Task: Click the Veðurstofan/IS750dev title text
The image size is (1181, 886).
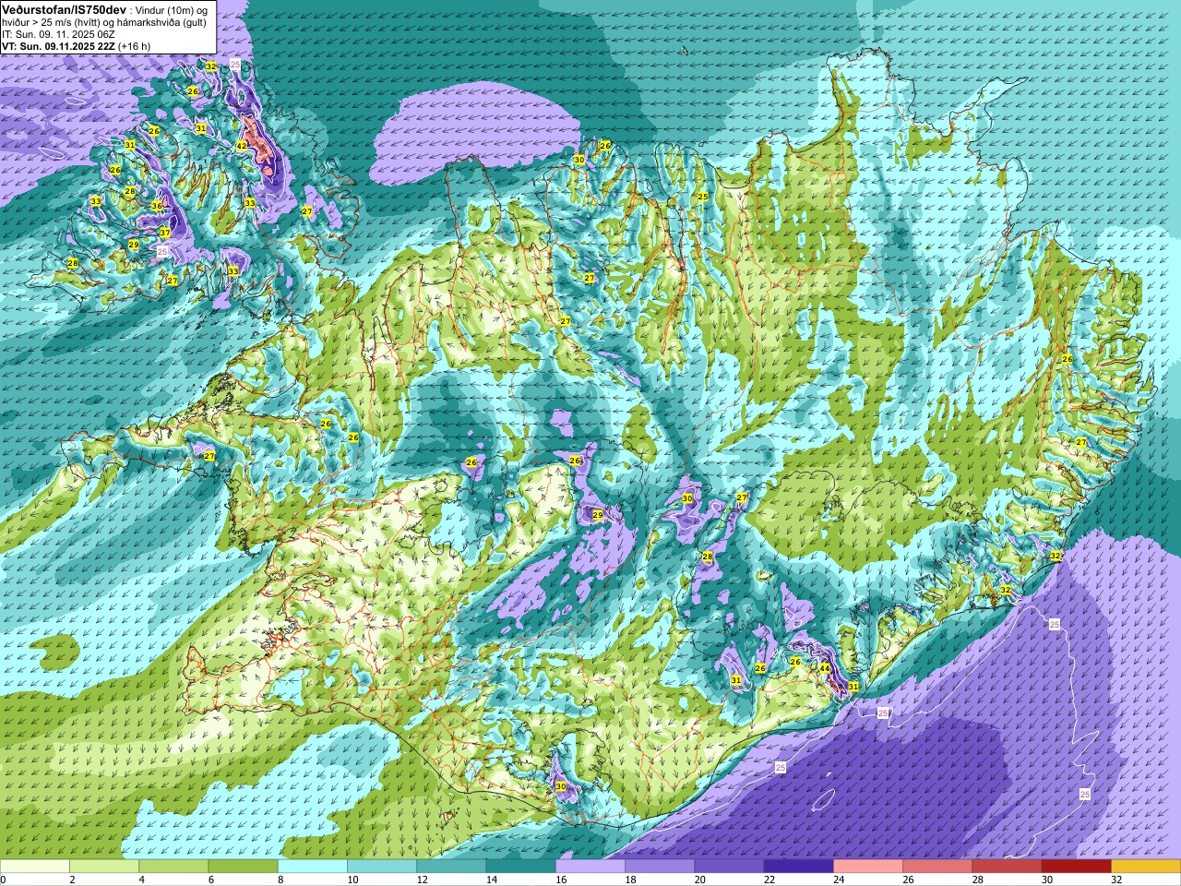Action: (64, 8)
